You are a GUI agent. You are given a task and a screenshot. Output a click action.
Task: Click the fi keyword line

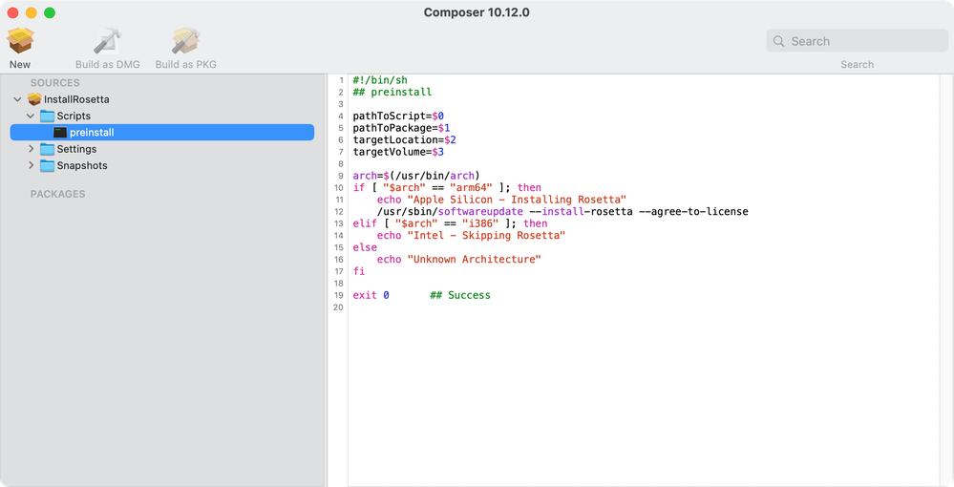pos(359,271)
